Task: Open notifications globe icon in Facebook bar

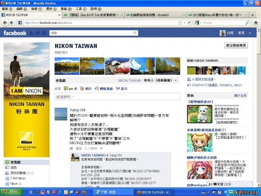Action: pos(44,33)
